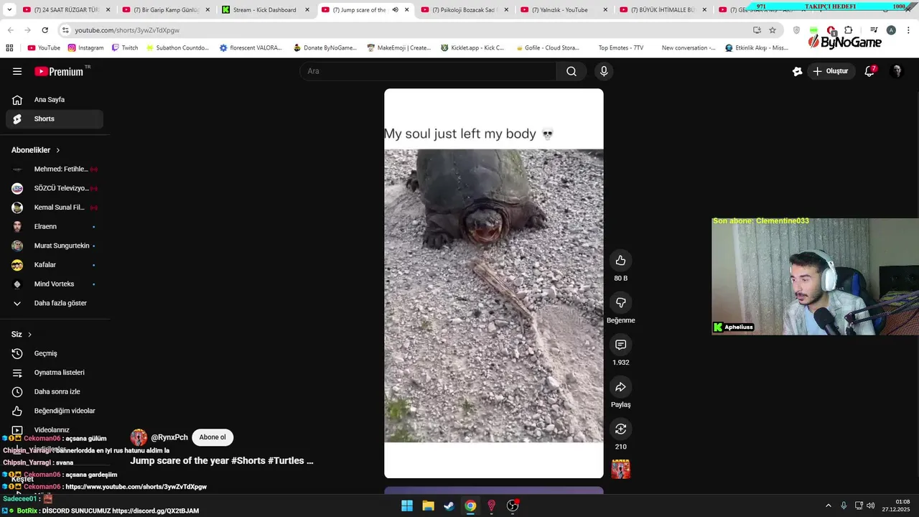Open the notifications bell
The height and width of the screenshot is (517, 919).
click(x=869, y=71)
